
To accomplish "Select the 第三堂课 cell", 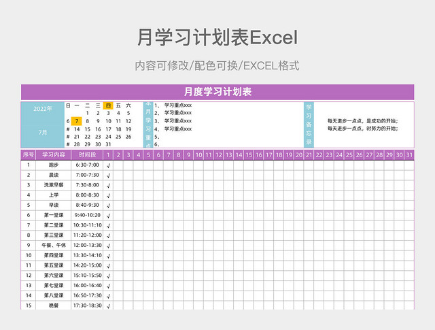I will (54, 235).
